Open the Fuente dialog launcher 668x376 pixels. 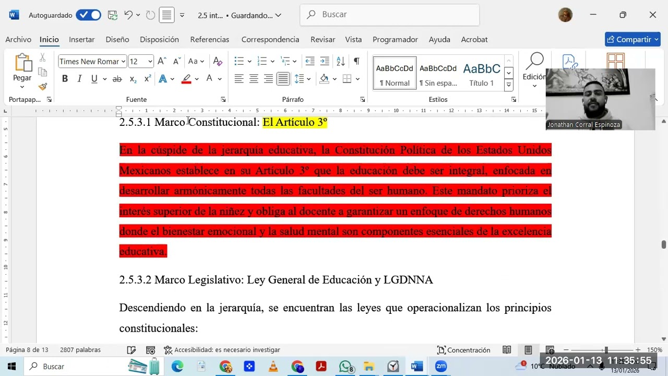[x=223, y=99]
